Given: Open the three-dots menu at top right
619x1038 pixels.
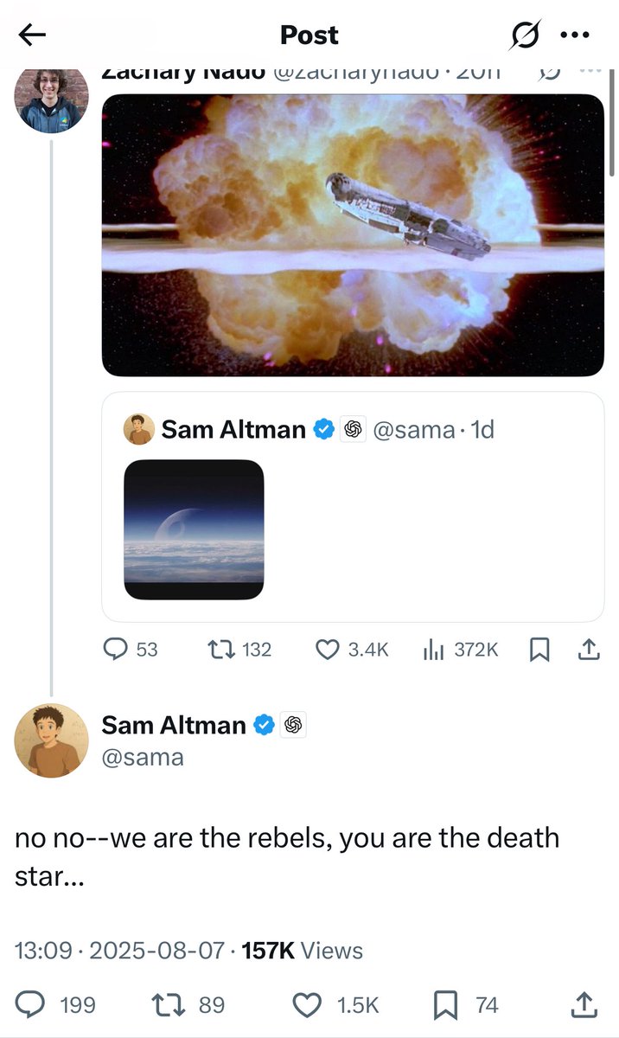Looking at the screenshot, I should click(x=574, y=35).
